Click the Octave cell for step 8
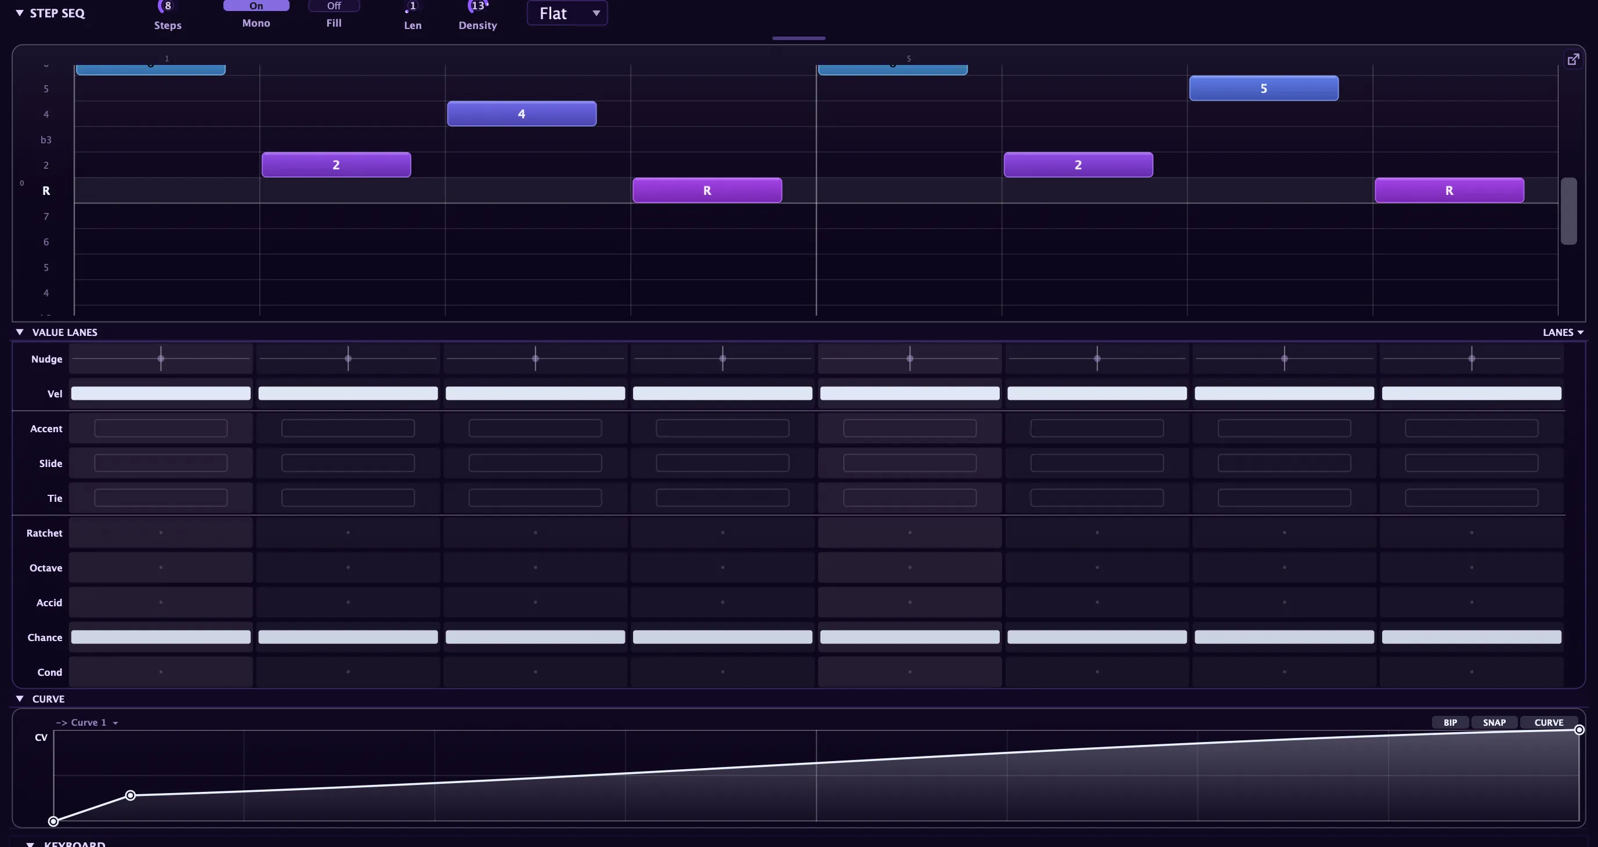This screenshot has height=847, width=1598. (1472, 567)
